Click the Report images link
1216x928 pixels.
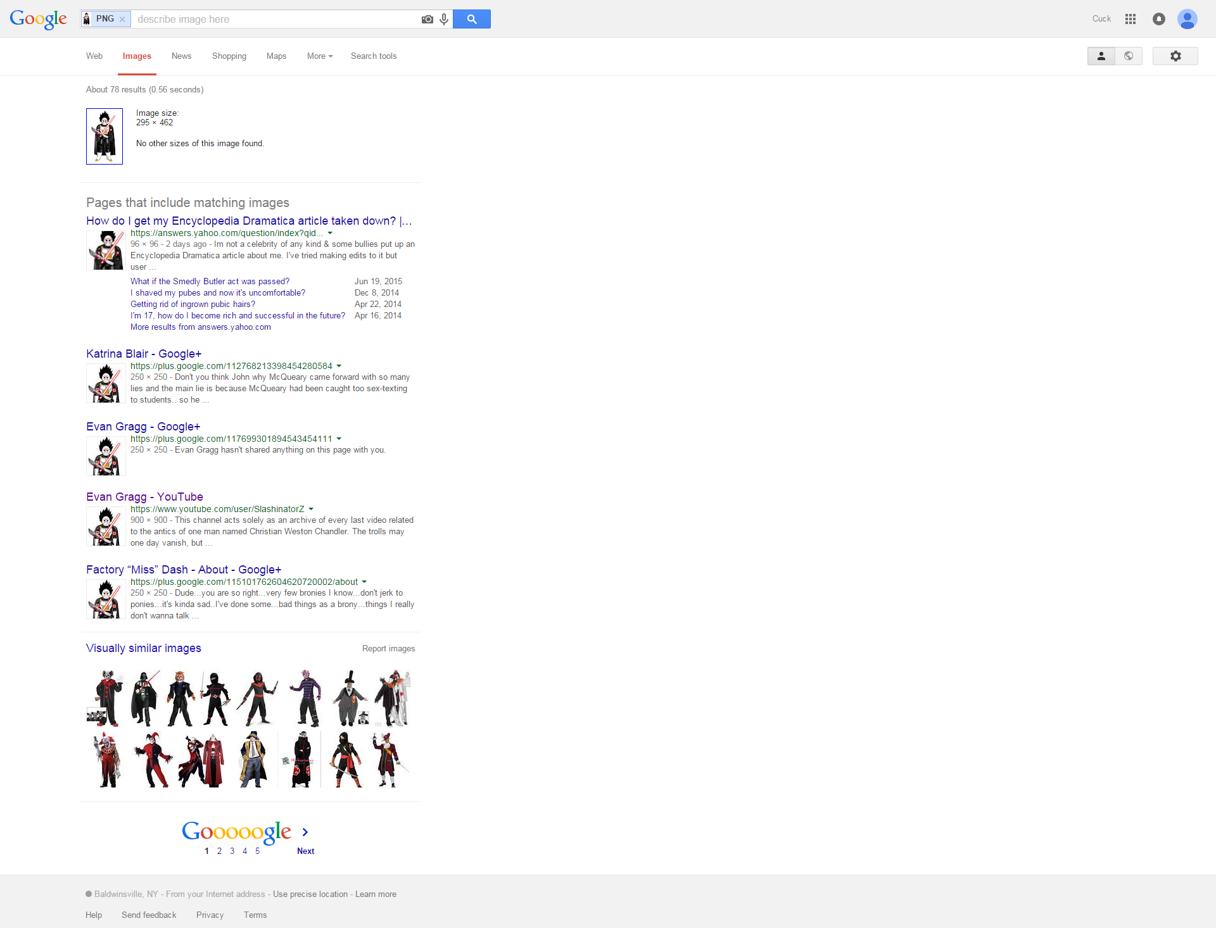(x=388, y=649)
